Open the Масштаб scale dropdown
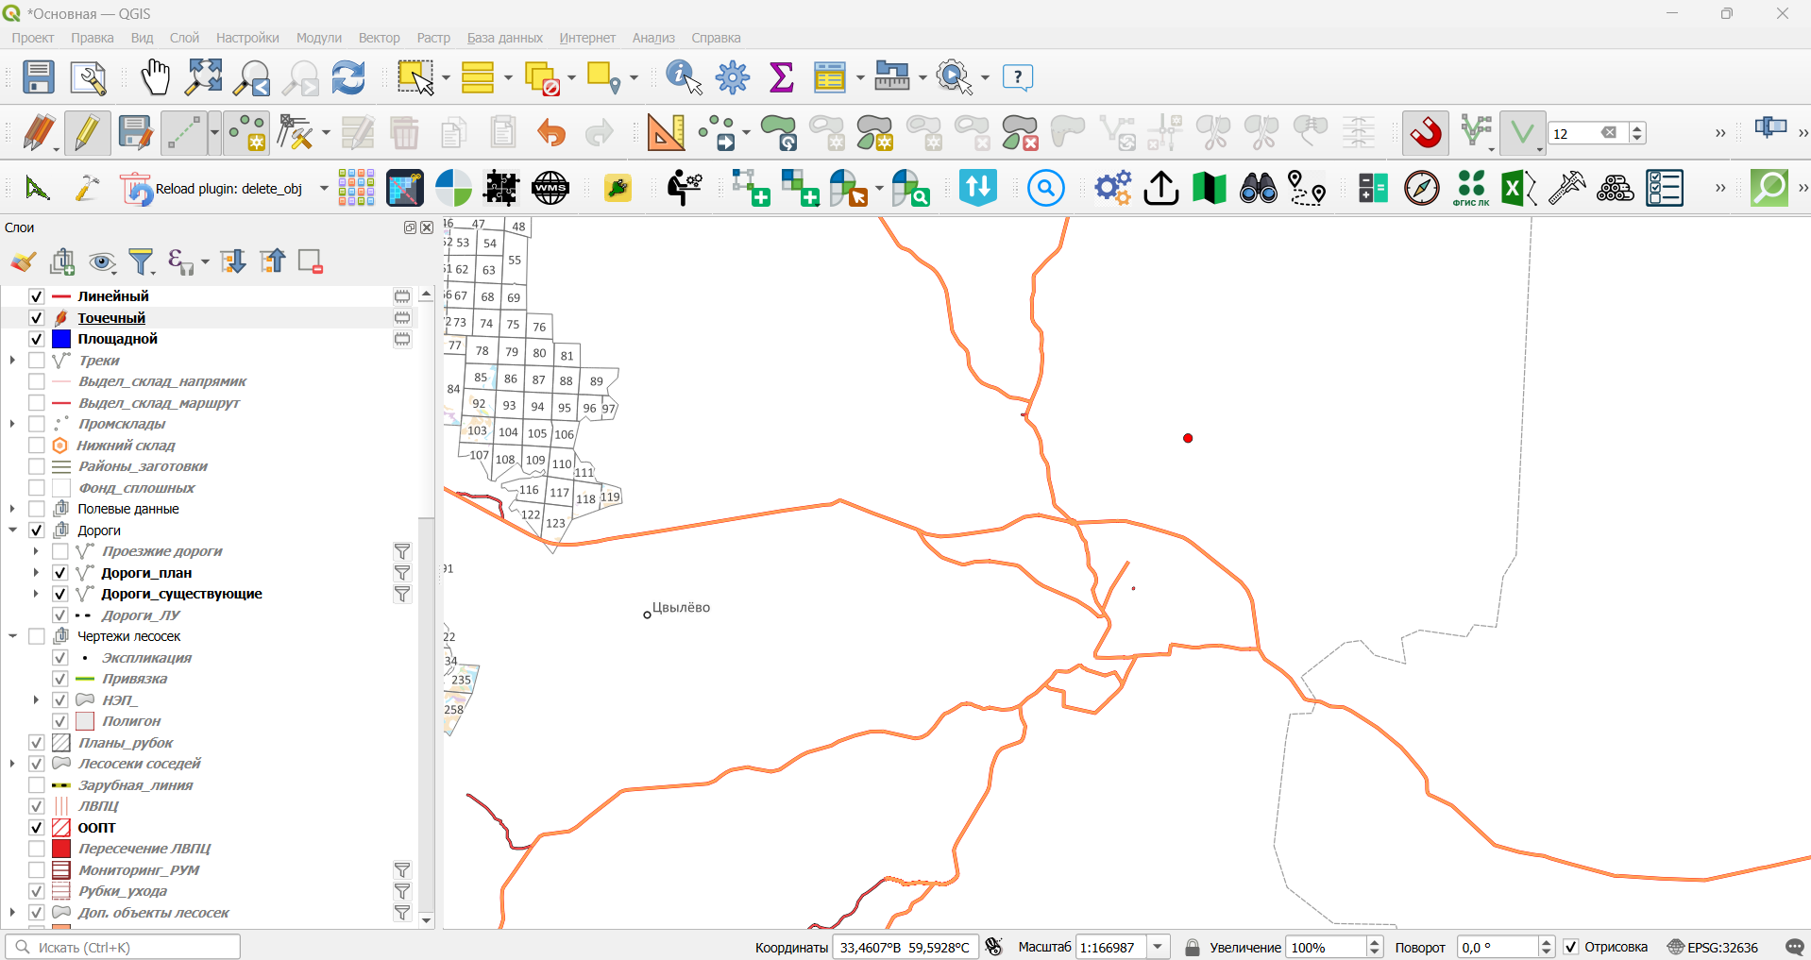This screenshot has height=960, width=1811. point(1159,947)
